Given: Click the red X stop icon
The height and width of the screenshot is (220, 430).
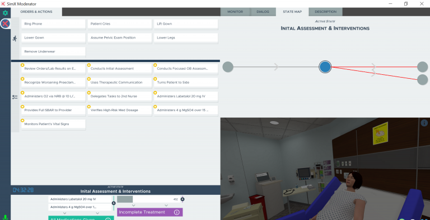Looking at the screenshot, I should [x=5, y=23].
